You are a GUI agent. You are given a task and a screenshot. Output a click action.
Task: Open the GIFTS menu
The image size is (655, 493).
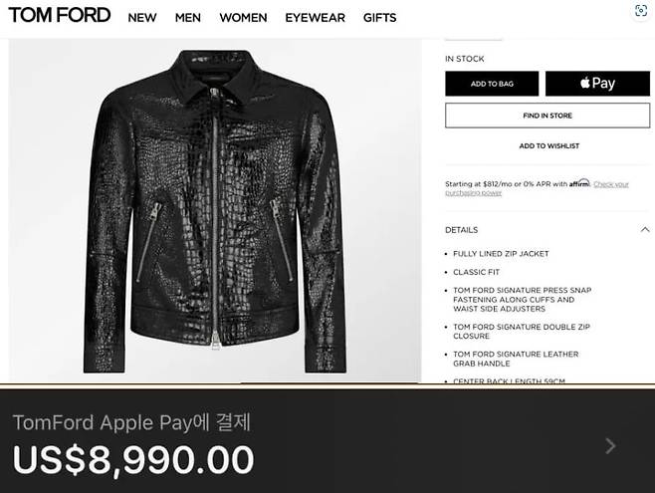click(x=379, y=18)
